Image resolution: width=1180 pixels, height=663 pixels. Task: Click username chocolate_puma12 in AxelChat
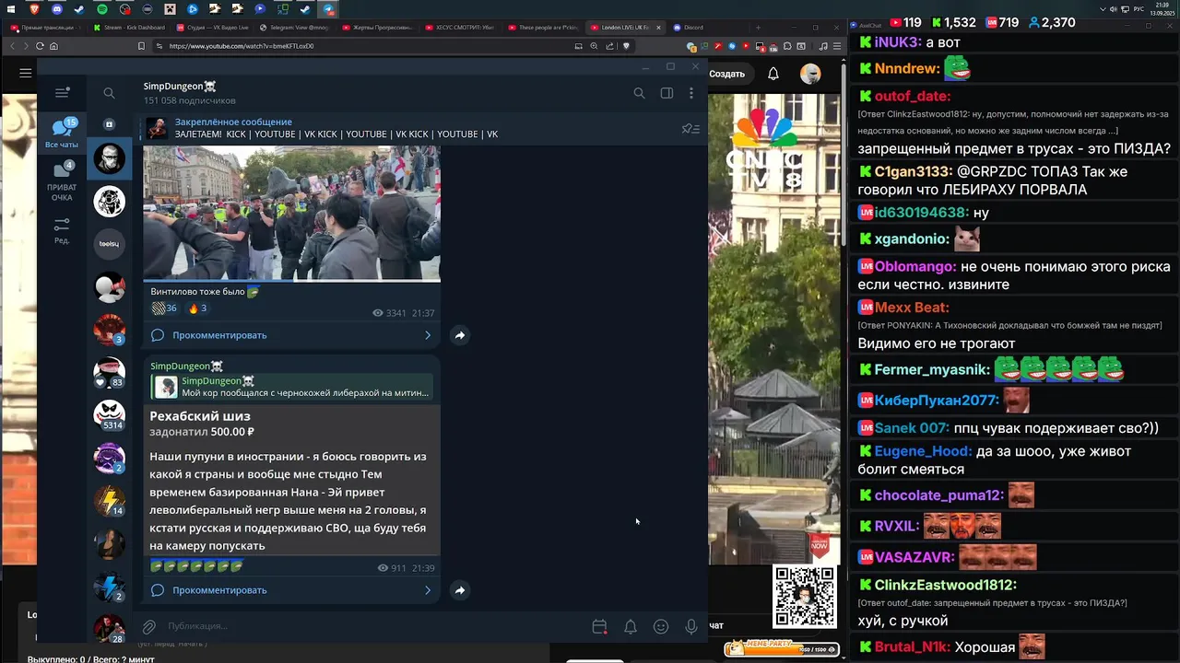938,495
